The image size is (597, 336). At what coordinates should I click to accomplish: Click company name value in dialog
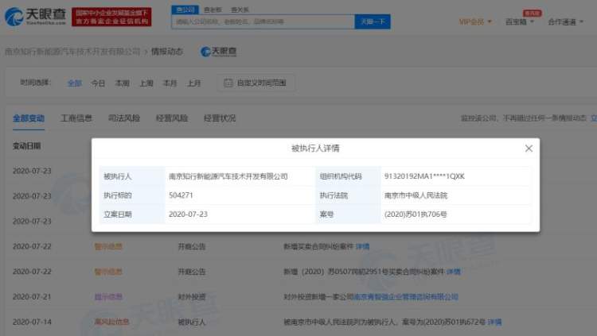tap(228, 176)
